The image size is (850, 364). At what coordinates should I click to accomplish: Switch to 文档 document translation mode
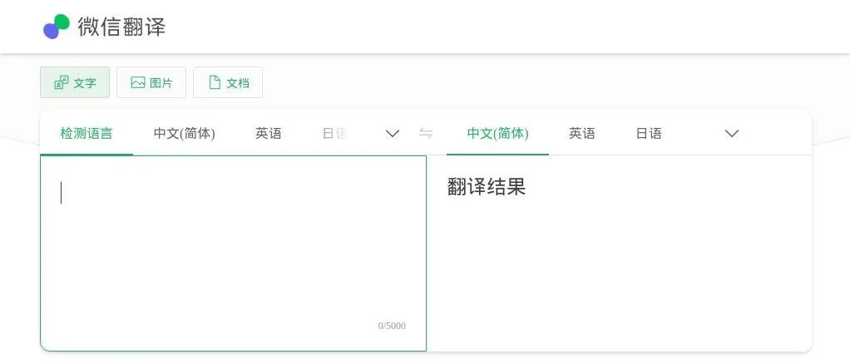228,82
